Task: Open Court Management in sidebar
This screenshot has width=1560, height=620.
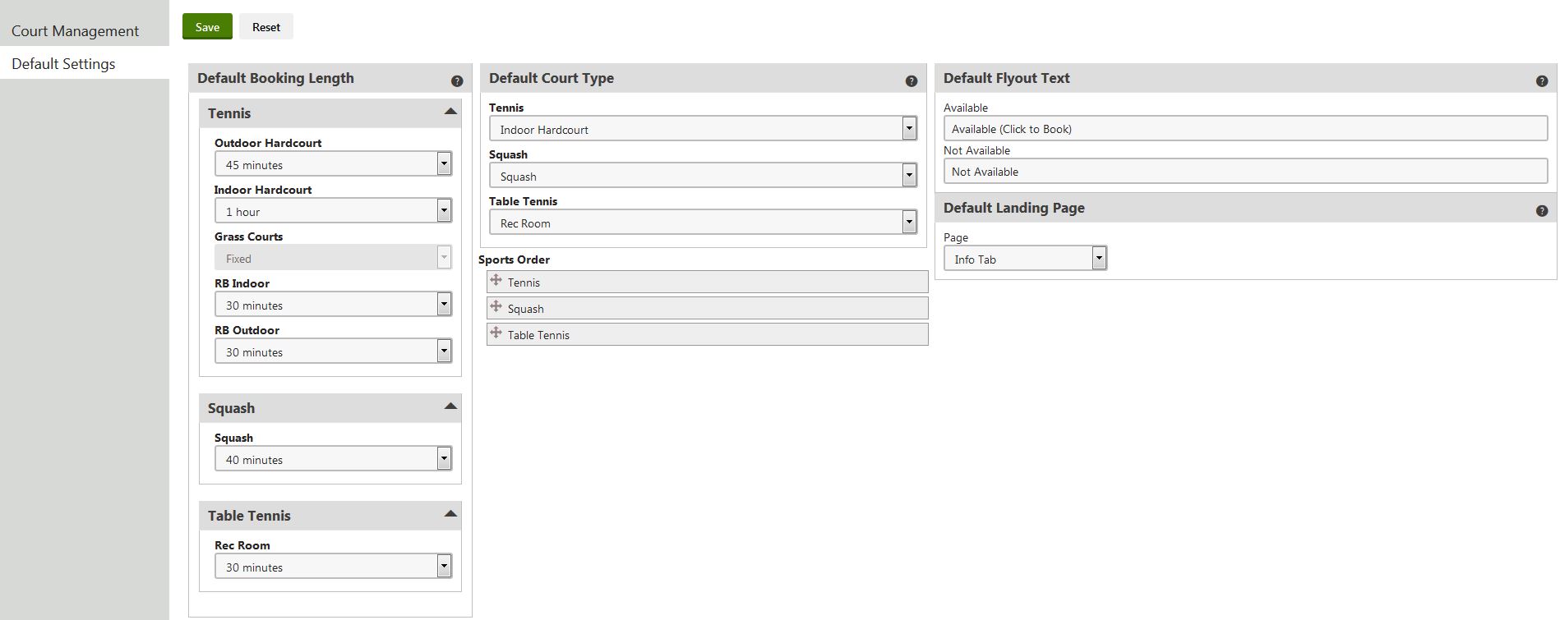Action: (x=75, y=31)
